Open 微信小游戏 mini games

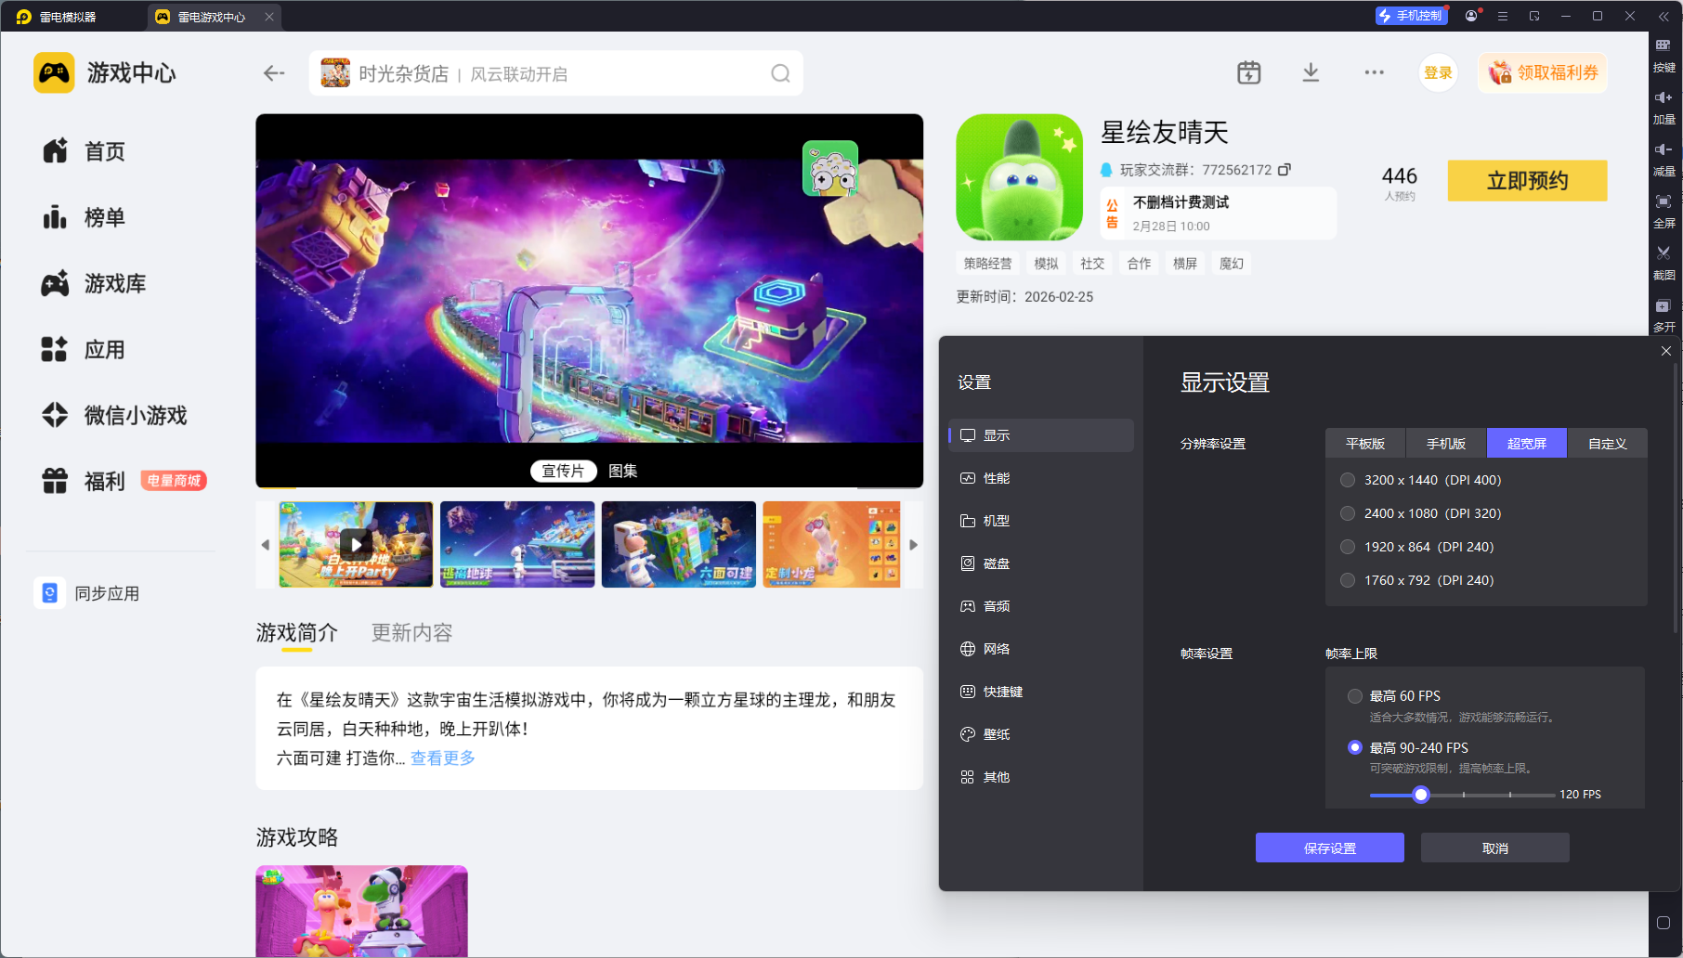click(x=114, y=415)
